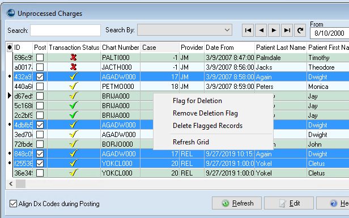Click the Unprocessed Charges window logo icon

pyautogui.click(x=10, y=14)
